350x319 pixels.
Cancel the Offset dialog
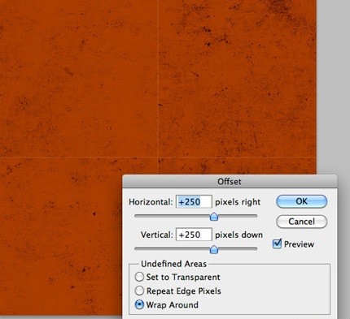(301, 222)
